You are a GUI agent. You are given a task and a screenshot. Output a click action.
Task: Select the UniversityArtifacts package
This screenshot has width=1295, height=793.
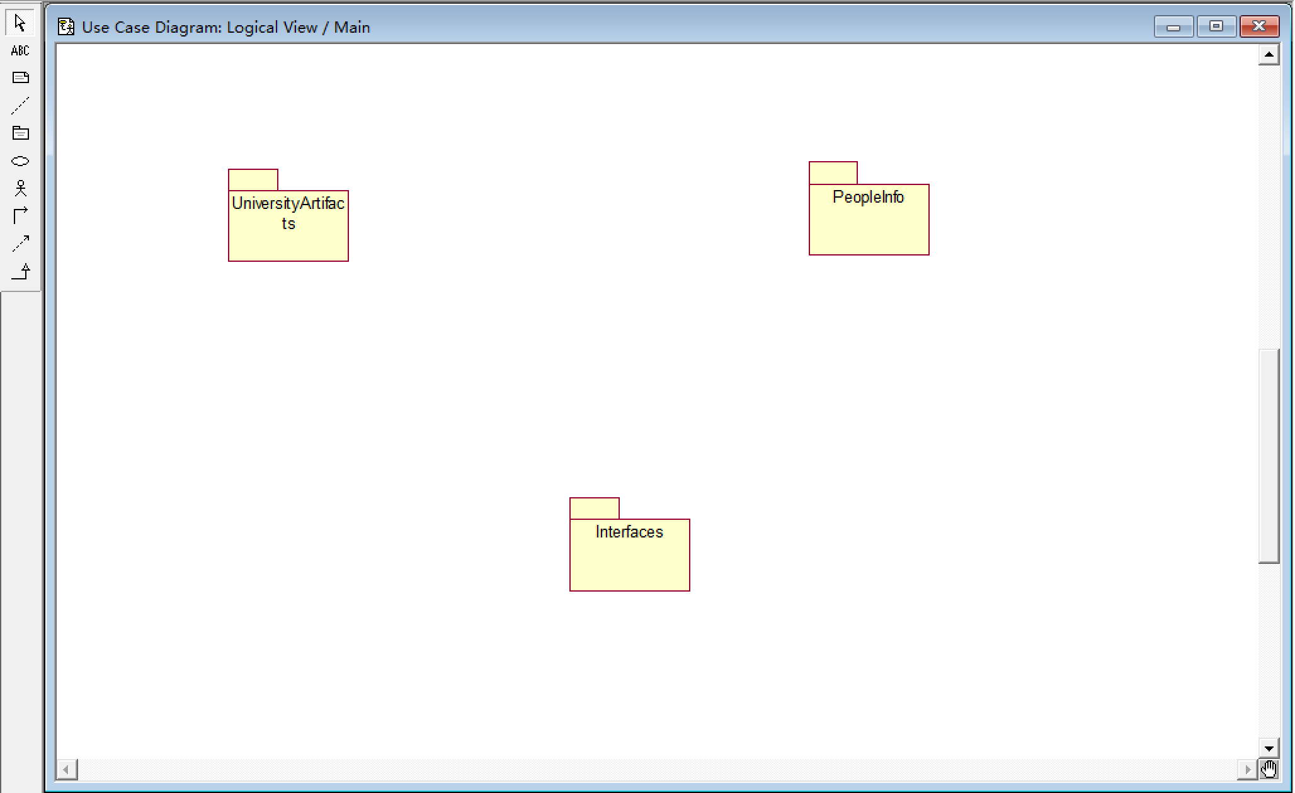[x=288, y=215]
